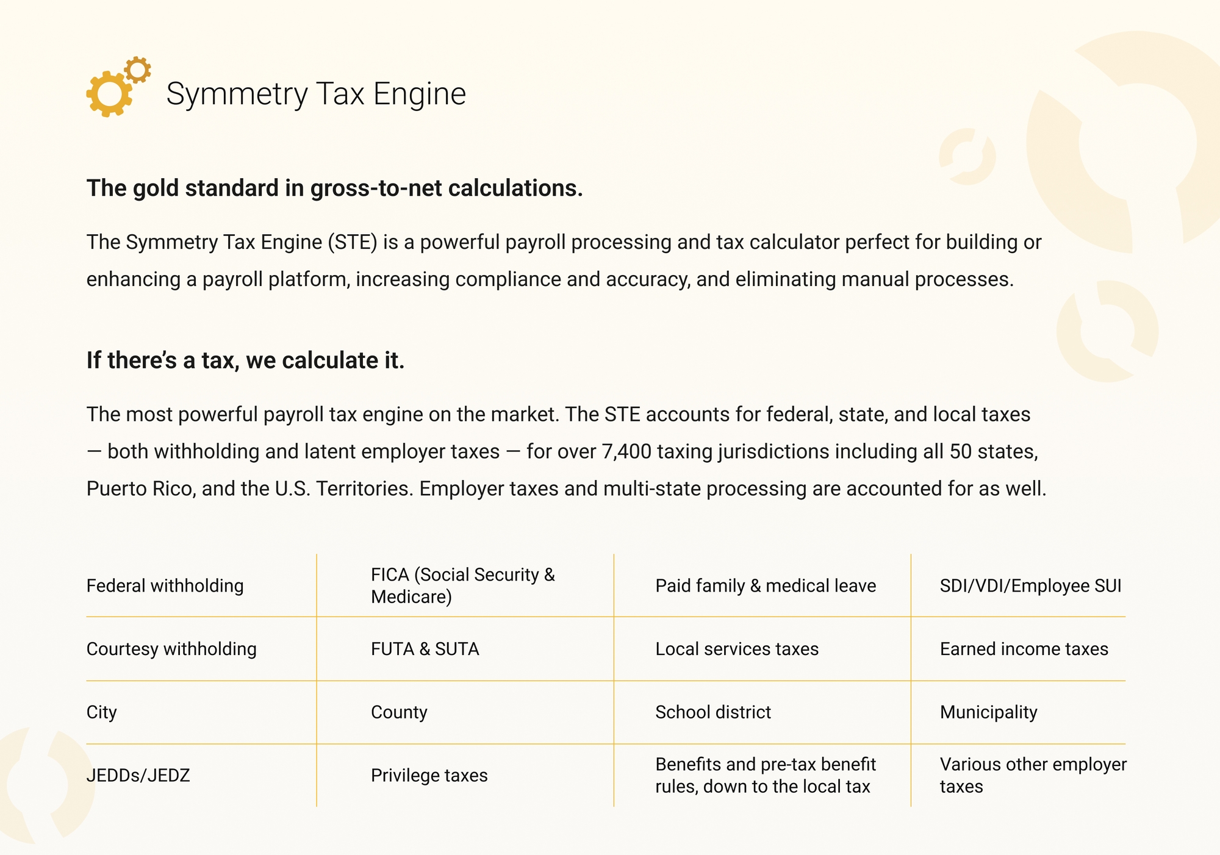Click the 'Symmetry Tax Engine' title
The width and height of the screenshot is (1220, 855).
(x=316, y=94)
